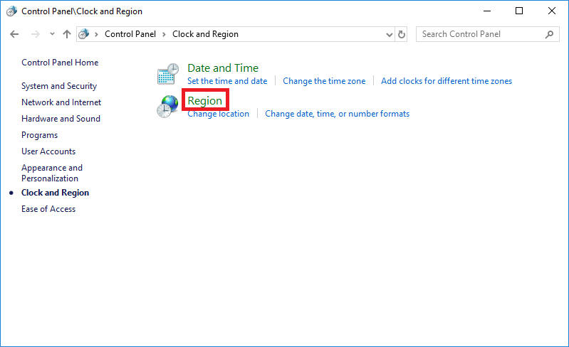Click the Up one level arrow
Viewport: 569px width, 347px height.
[x=67, y=34]
